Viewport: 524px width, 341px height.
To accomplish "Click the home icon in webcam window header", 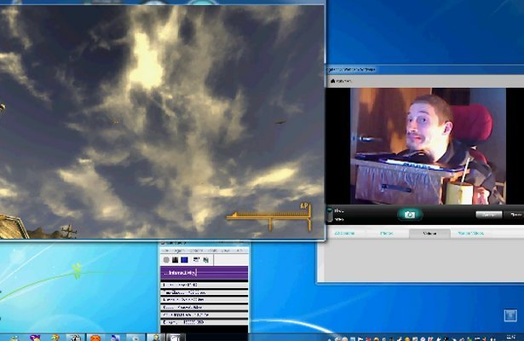I will pos(332,81).
